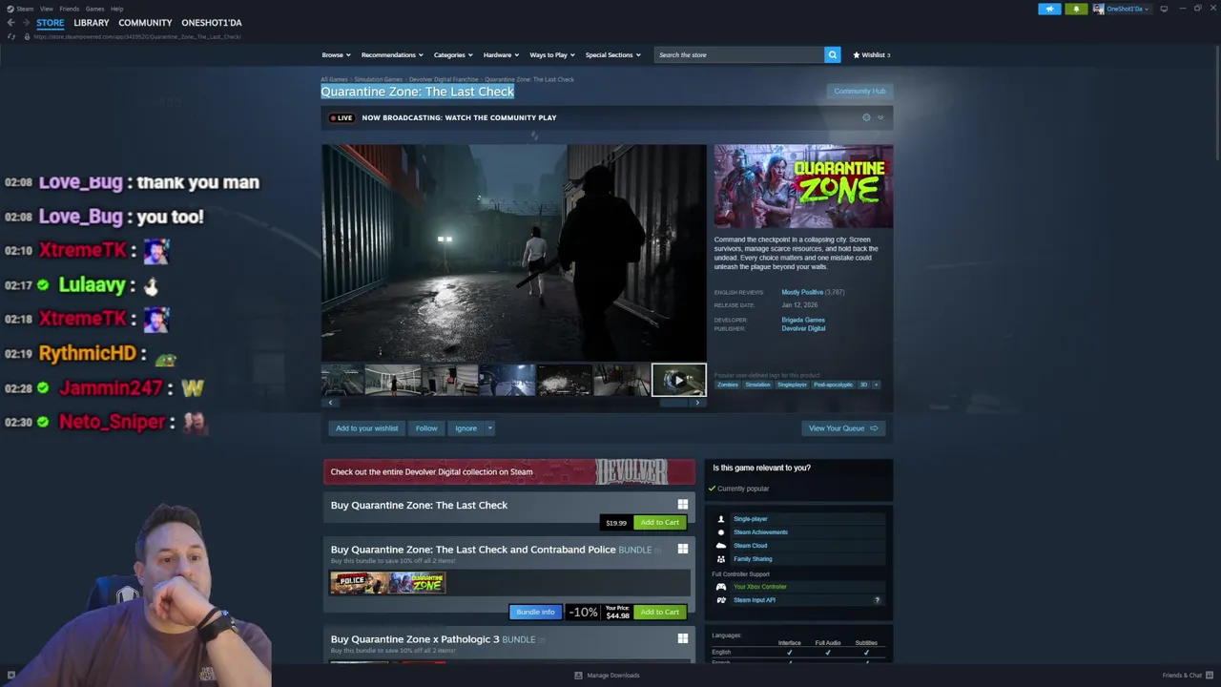Image resolution: width=1221 pixels, height=687 pixels.
Task: Open the Categories dropdown
Action: coord(453,54)
